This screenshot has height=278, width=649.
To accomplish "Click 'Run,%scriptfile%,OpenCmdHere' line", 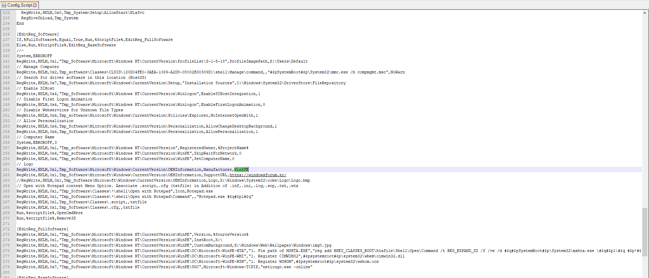I will tap(49, 213).
